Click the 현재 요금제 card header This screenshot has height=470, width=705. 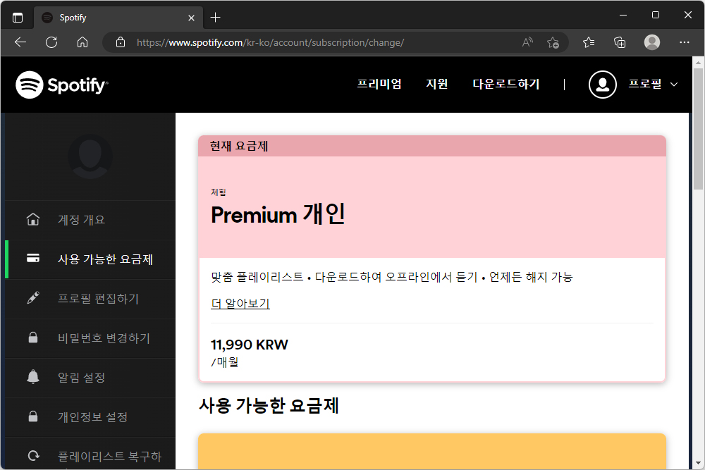tap(432, 146)
